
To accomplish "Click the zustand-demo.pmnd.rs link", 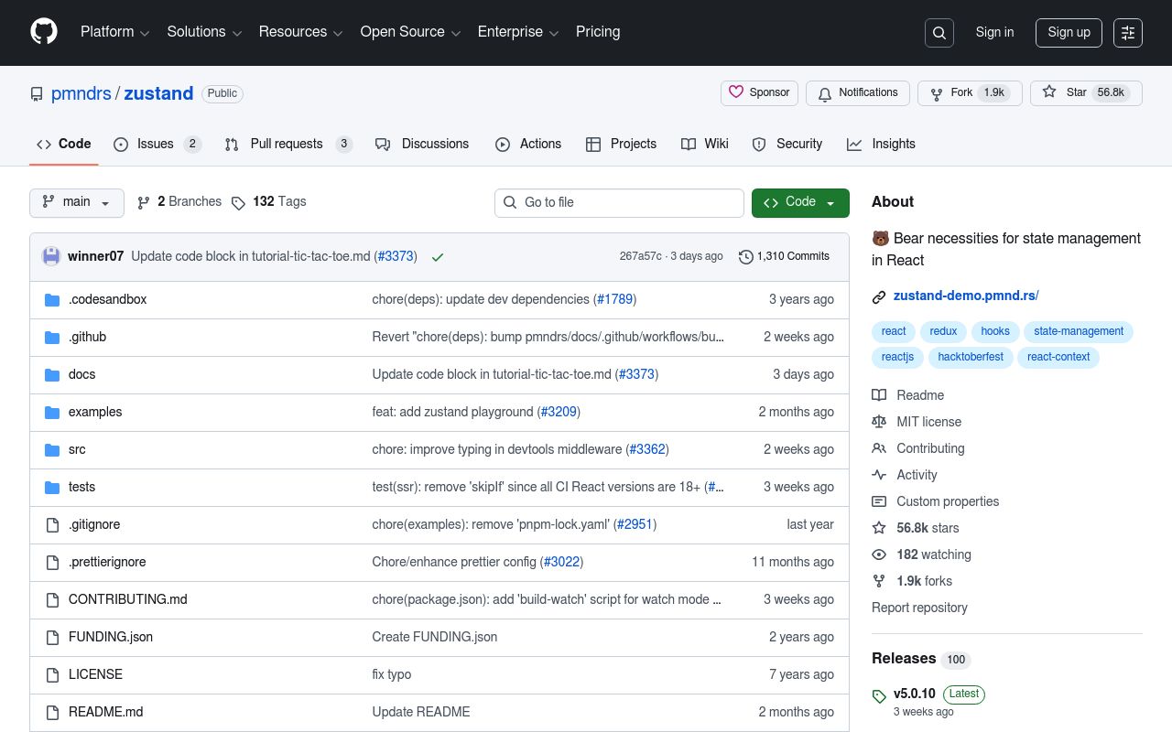I will 965,296.
